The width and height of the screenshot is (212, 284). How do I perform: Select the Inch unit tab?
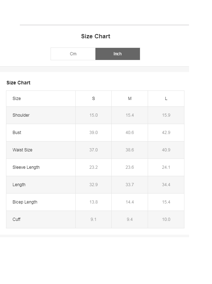coord(118,54)
